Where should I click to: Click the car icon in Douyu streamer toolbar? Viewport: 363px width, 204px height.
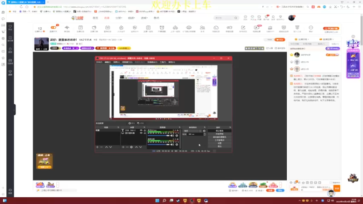click(175, 28)
